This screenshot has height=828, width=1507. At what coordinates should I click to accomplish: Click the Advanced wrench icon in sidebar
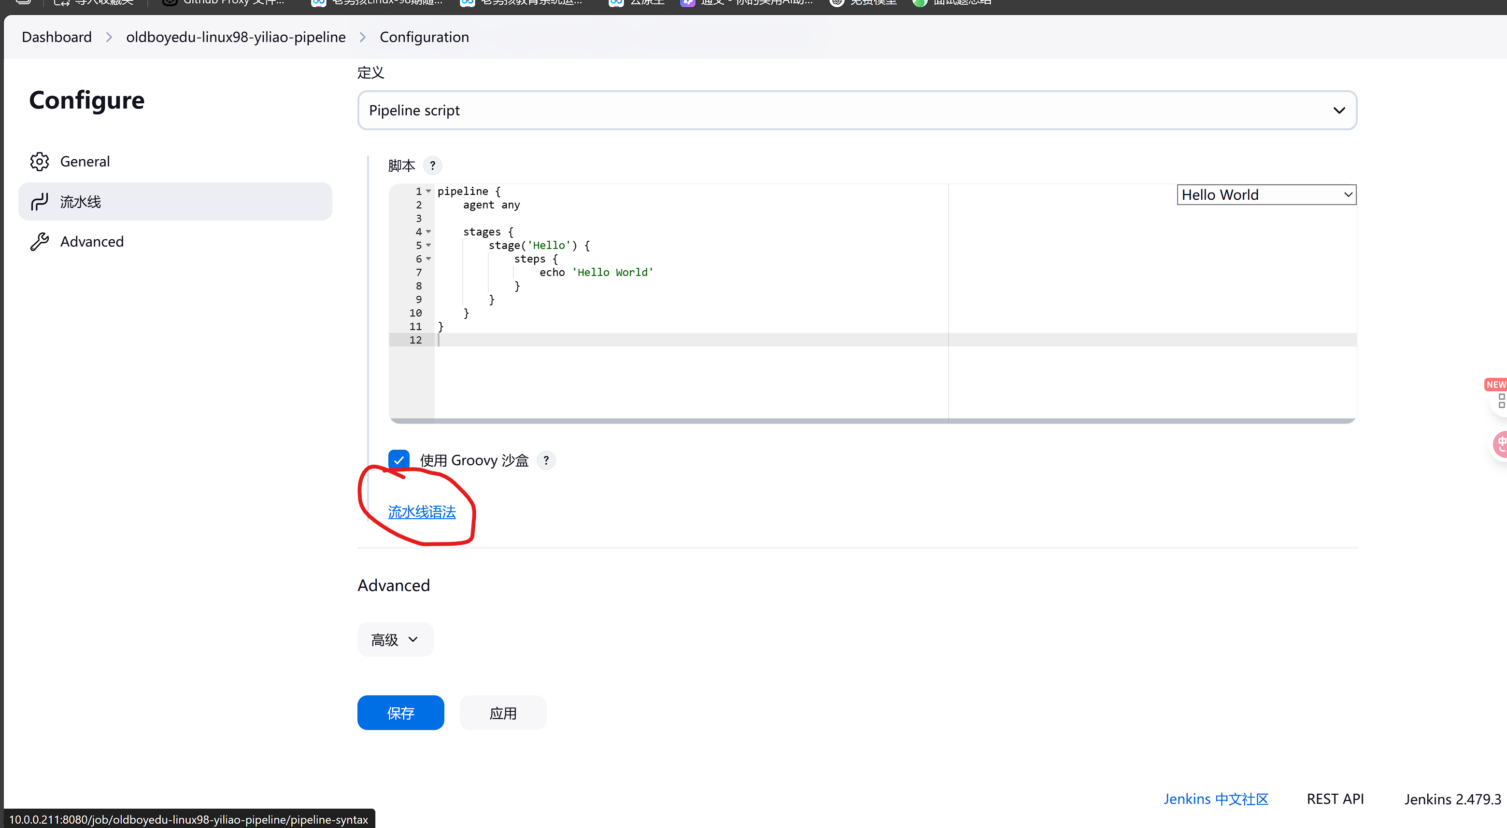(x=39, y=241)
